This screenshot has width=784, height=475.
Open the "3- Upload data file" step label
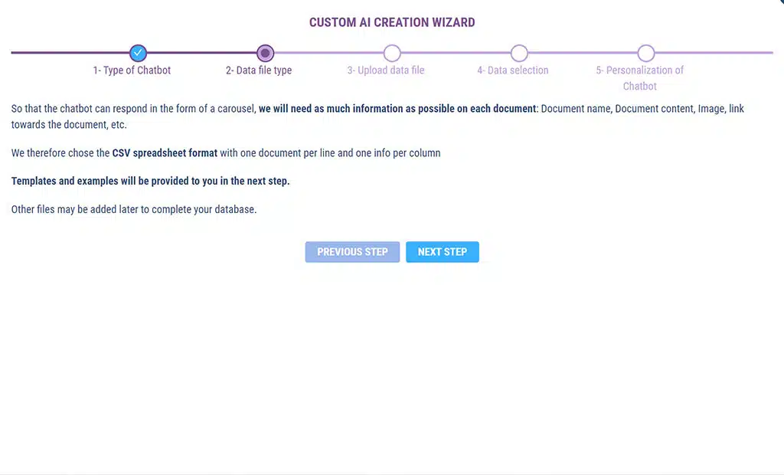(x=386, y=70)
